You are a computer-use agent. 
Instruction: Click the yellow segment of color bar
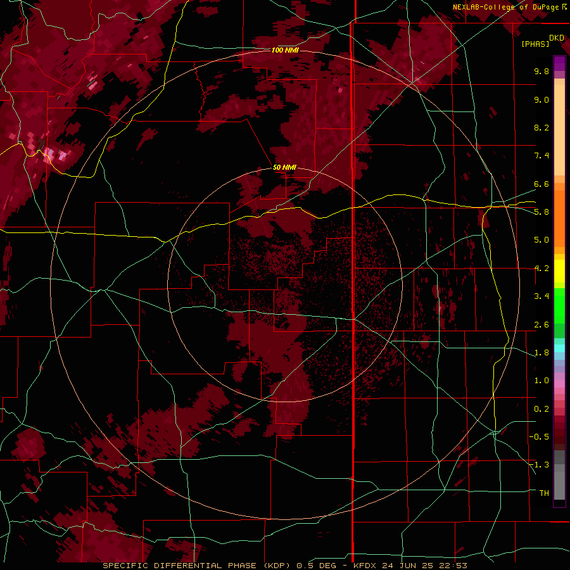coord(559,271)
